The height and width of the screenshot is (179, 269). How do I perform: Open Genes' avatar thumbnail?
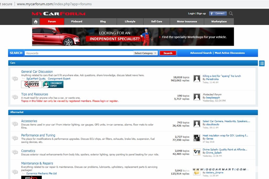coord(197,138)
